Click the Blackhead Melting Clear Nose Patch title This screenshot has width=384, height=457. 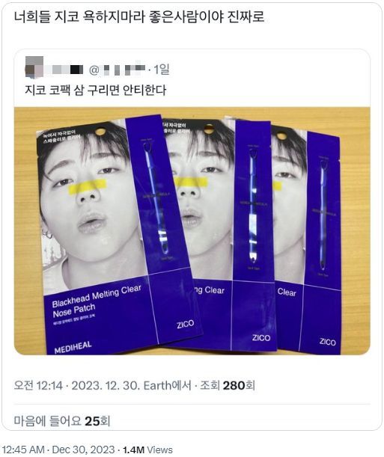97,301
